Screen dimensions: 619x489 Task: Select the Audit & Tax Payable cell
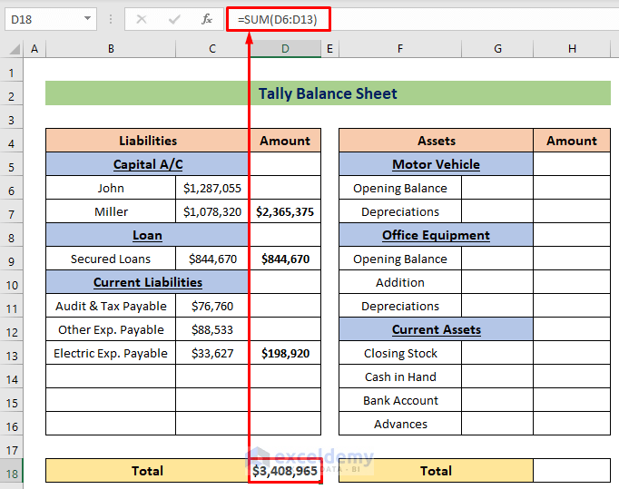pos(111,306)
